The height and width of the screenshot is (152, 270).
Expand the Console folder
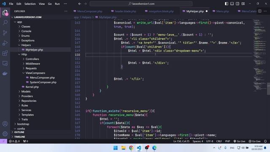pyautogui.click(x=26, y=31)
